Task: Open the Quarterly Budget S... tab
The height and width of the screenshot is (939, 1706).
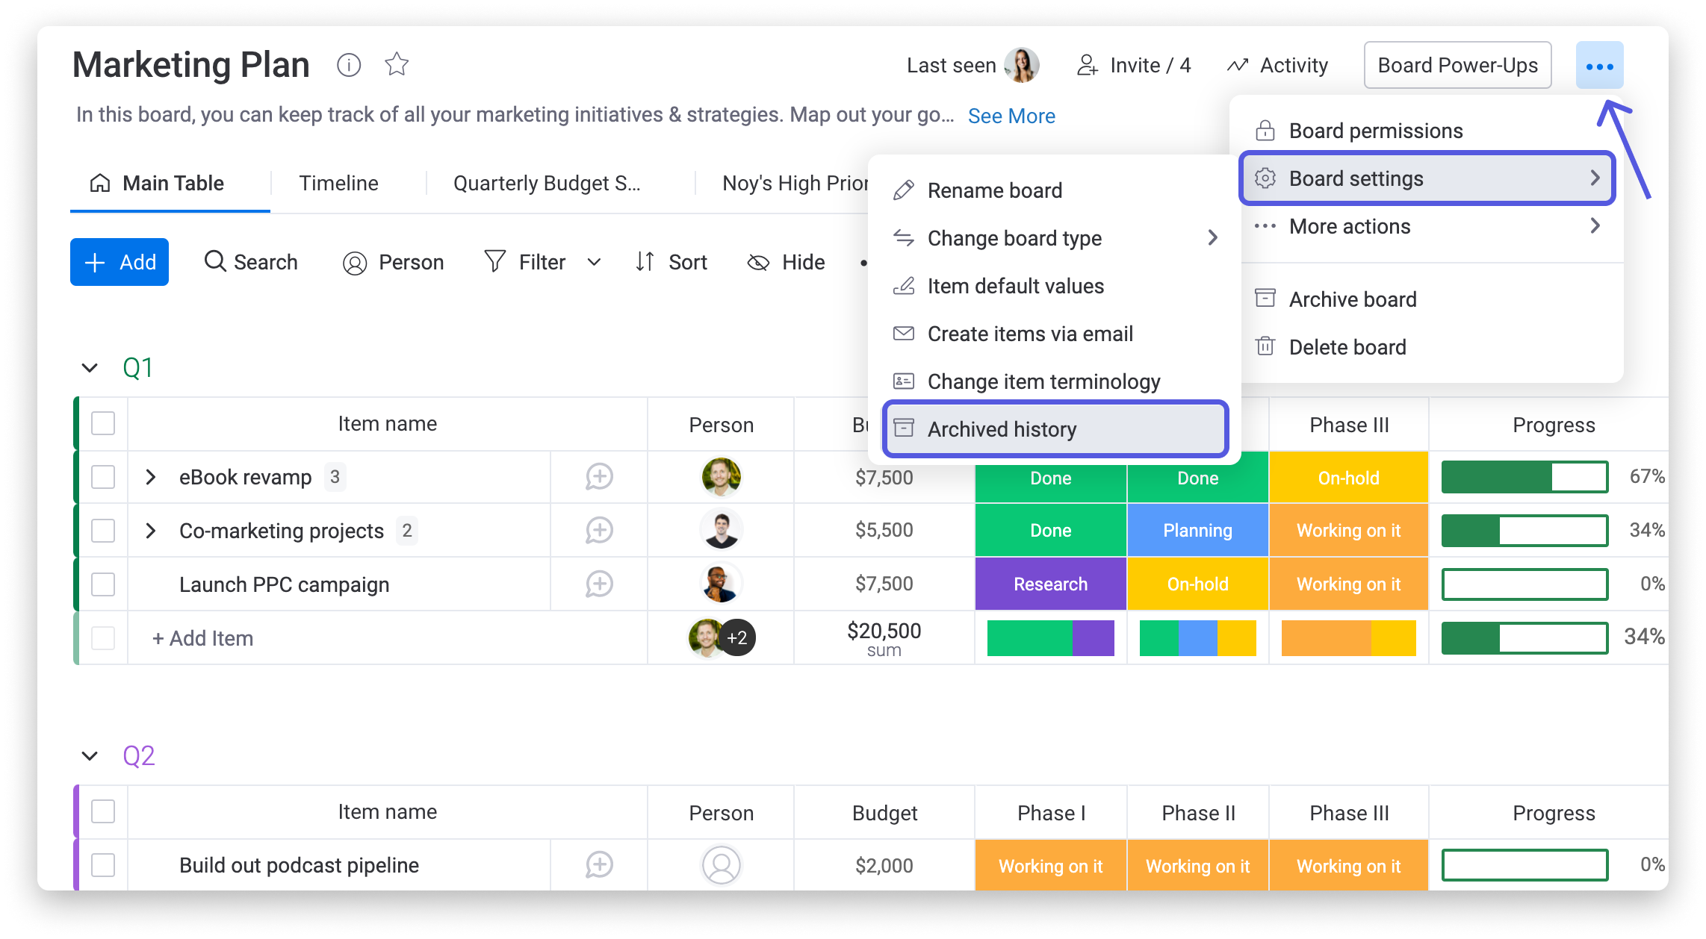Action: 547,183
